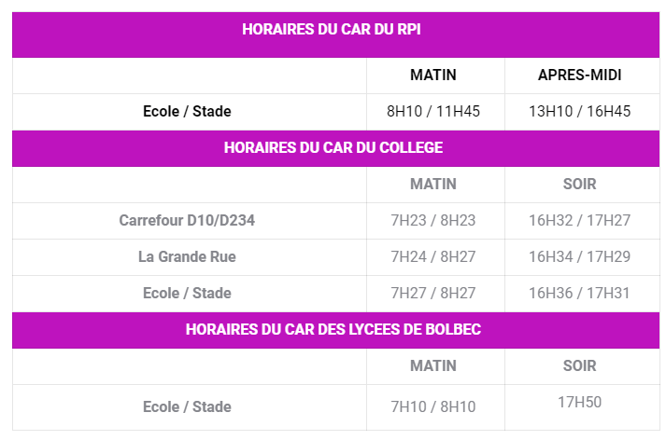Viewport: 666px width, 440px height.
Task: Click the 16H32 / 17H27 time cell
Action: tap(580, 220)
